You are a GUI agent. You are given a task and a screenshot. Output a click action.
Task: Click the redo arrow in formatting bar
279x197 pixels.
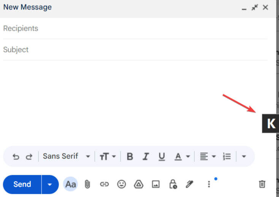coord(29,156)
